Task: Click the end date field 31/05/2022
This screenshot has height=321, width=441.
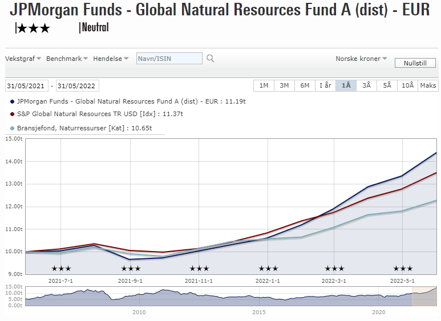Action: pyautogui.click(x=78, y=86)
